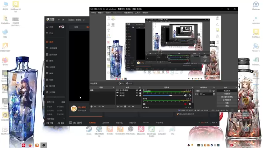264x148 pixels.
Task: Open the 视图(V) menu in OBS
Action: (x=108, y=13)
